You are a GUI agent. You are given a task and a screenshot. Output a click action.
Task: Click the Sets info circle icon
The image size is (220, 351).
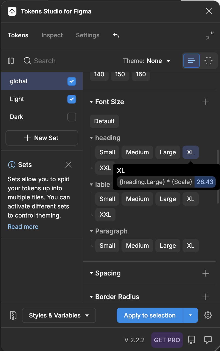[x=11, y=165]
